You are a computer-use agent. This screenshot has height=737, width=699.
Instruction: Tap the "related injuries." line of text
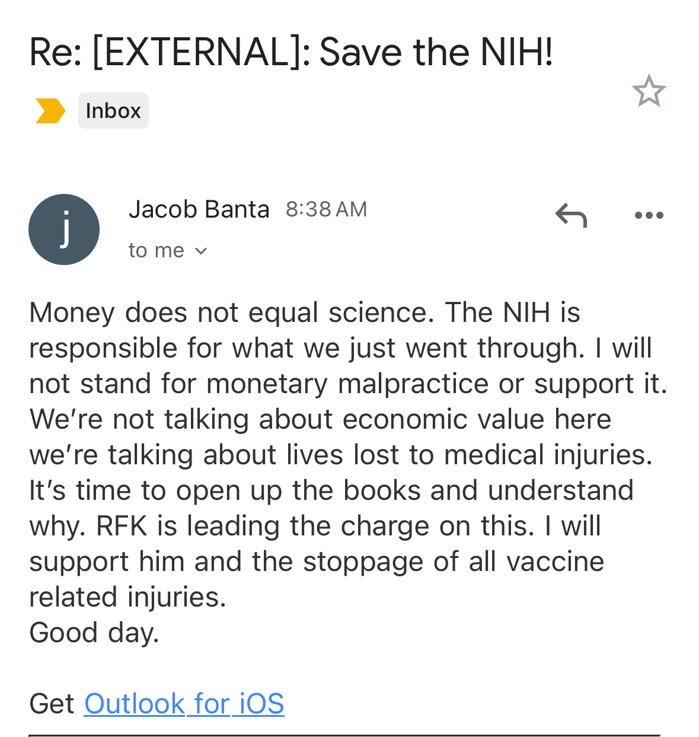(x=127, y=597)
